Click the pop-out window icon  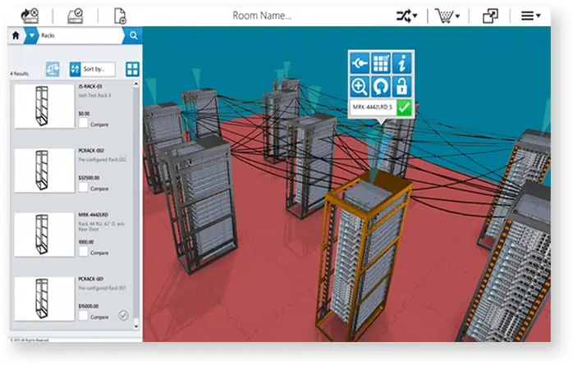(x=490, y=16)
